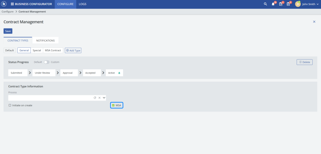Close the Contract Management page with X
Image resolution: width=321 pixels, height=154 pixels.
[314, 22]
